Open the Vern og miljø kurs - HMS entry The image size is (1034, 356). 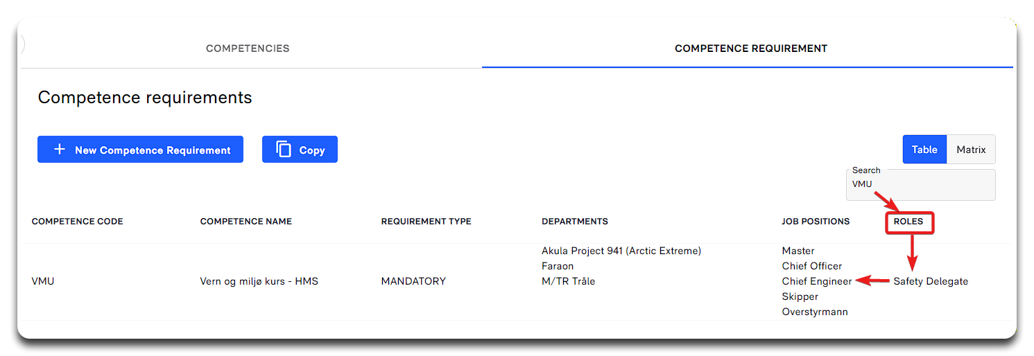pyautogui.click(x=259, y=281)
